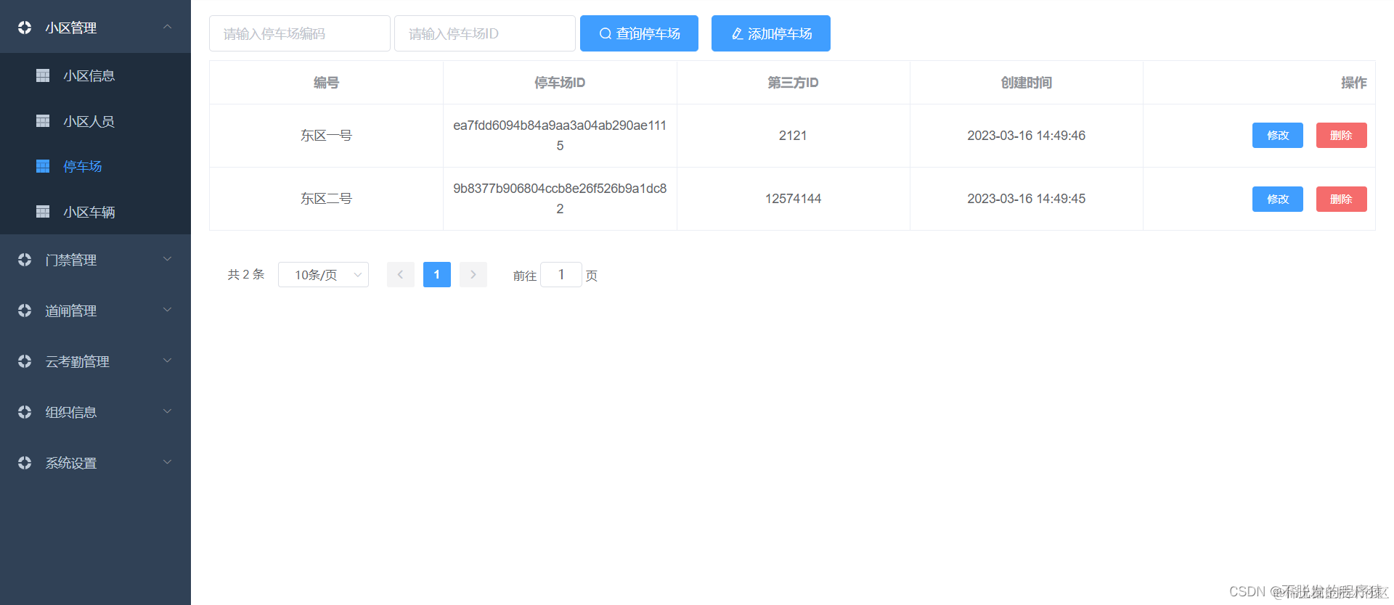The width and height of the screenshot is (1394, 605).
Task: Click the 门禁管理 menu icon
Action: click(25, 260)
